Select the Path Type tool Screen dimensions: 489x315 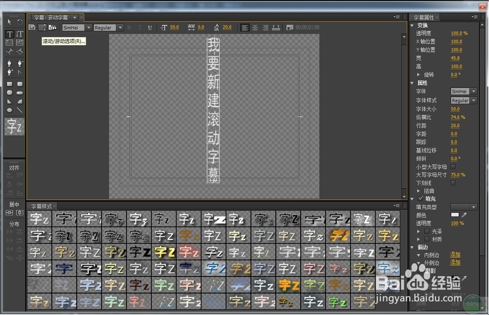[9, 51]
